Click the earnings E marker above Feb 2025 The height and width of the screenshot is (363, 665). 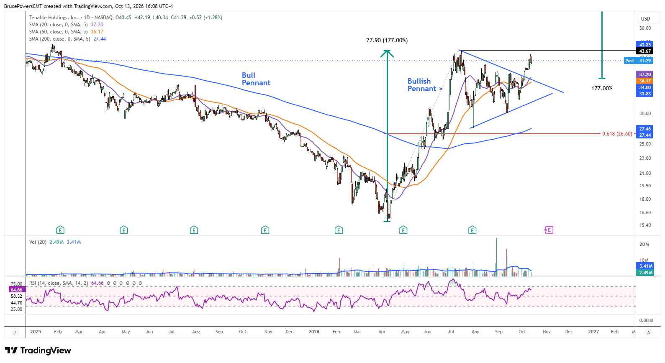coord(60,230)
